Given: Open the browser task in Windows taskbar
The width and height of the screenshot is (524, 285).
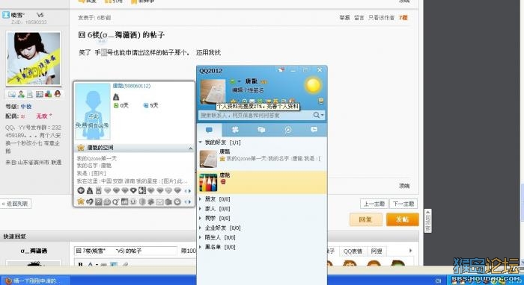Looking at the screenshot, I should [34, 281].
